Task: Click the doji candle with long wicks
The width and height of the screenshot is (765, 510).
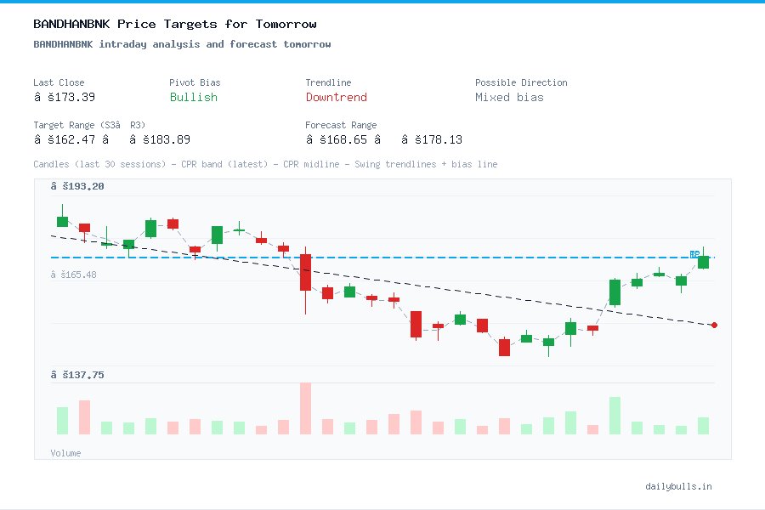Action: (239, 231)
